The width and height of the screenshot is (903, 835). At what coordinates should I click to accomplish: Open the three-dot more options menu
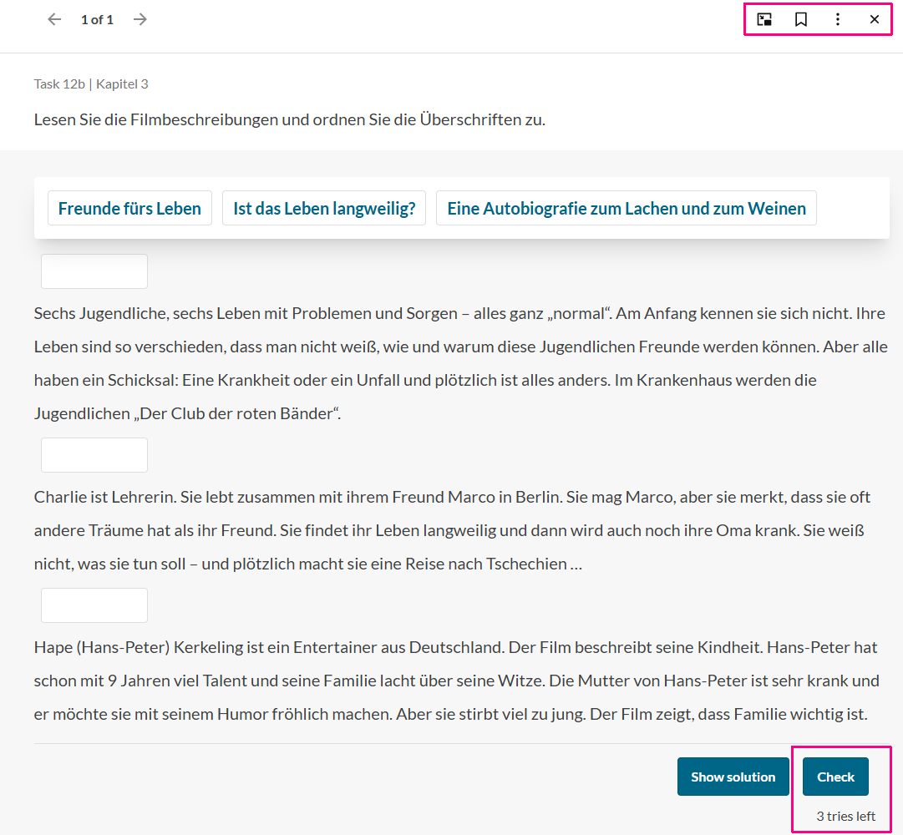point(837,19)
